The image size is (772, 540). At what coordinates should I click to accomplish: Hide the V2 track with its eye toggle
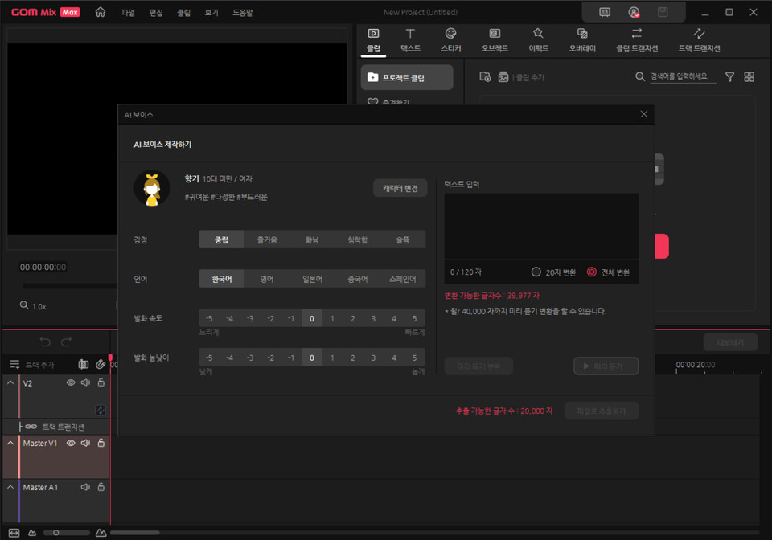71,382
